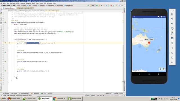
Task: Close the MapsActivity.java tab
Action: 15,8
